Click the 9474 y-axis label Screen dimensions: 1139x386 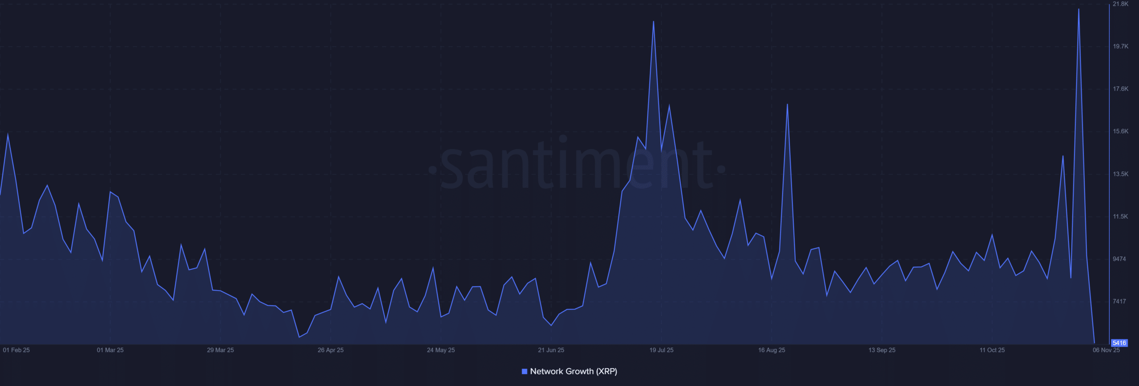click(1119, 259)
